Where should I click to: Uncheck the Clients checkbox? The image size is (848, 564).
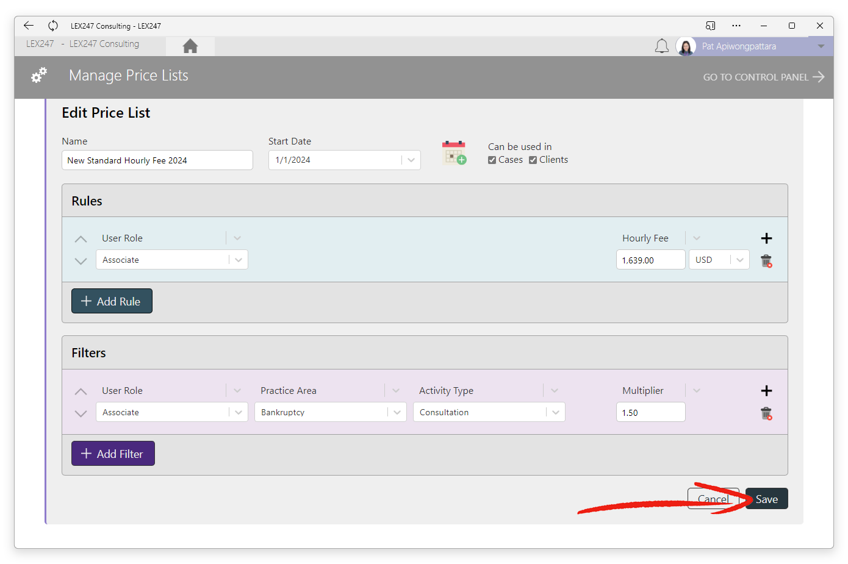[x=533, y=160]
